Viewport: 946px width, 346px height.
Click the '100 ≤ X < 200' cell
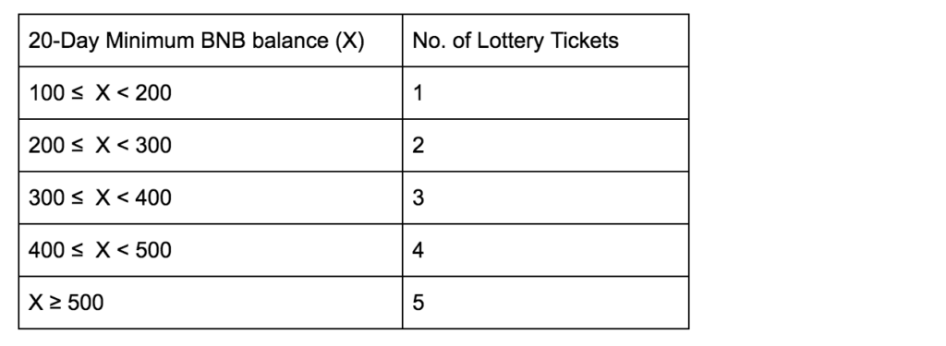[211, 93]
